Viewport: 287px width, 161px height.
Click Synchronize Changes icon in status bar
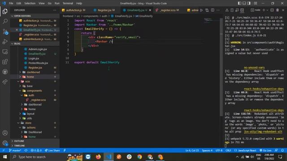26,150
